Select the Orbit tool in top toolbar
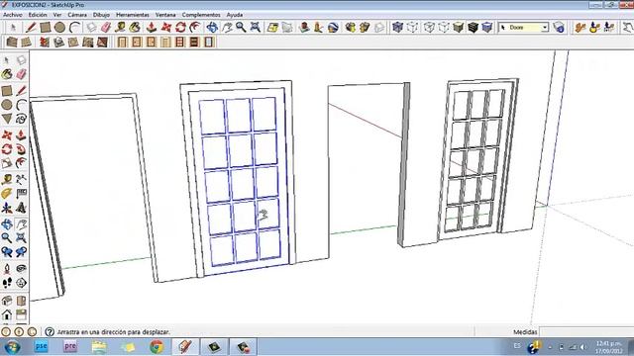 [212, 28]
